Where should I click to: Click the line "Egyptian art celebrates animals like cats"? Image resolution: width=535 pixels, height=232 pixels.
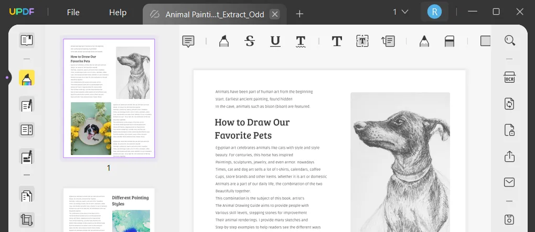pos(267,148)
